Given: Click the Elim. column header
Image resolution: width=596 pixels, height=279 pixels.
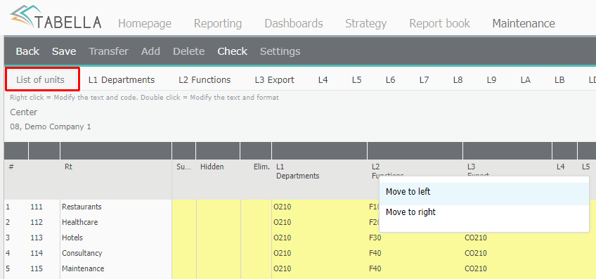Looking at the screenshot, I should [261, 167].
